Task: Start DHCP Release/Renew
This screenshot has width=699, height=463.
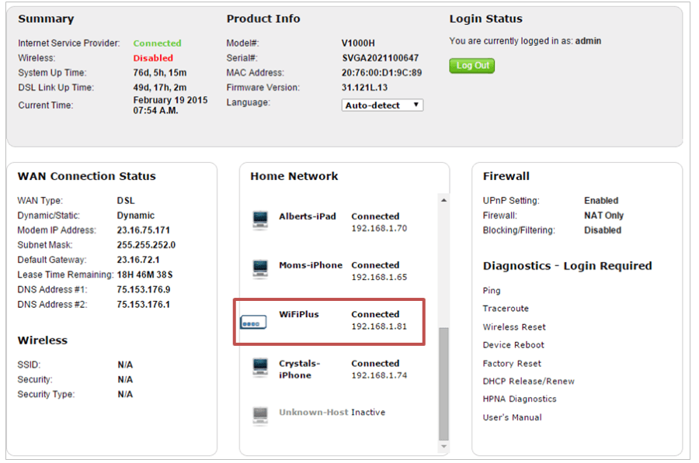Action: [527, 381]
